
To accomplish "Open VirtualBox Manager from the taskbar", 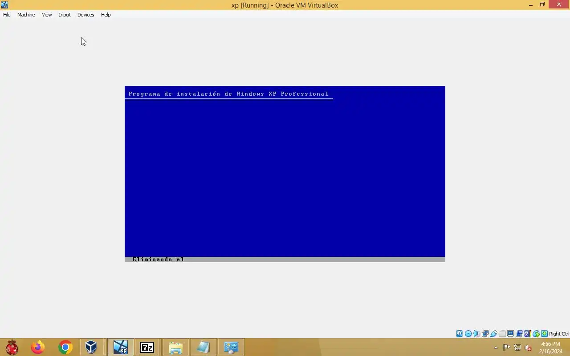I will click(91, 347).
